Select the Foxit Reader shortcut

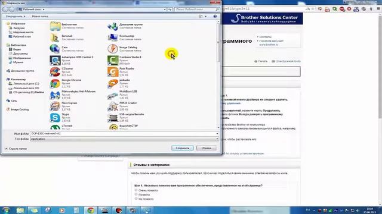[121, 72]
